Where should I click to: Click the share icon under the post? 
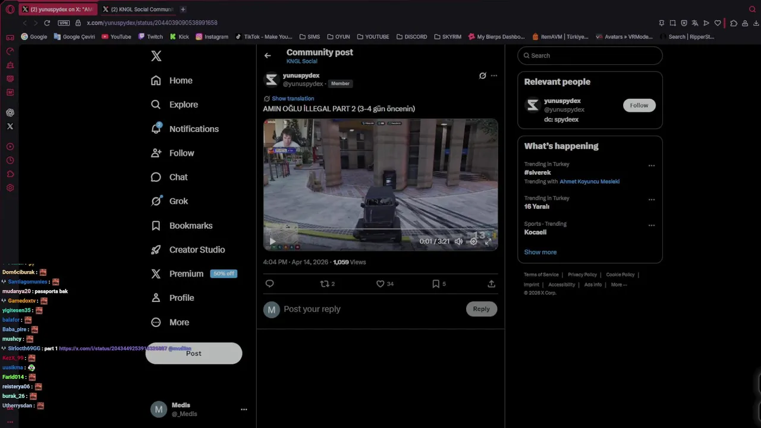(x=492, y=284)
